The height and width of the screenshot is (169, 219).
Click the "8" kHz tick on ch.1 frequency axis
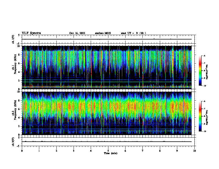20,55
